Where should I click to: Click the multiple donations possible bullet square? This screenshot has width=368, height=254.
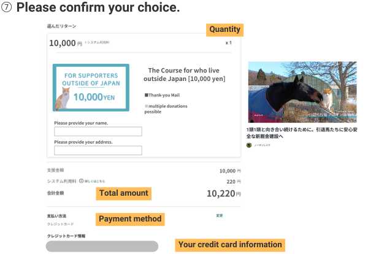pyautogui.click(x=147, y=106)
